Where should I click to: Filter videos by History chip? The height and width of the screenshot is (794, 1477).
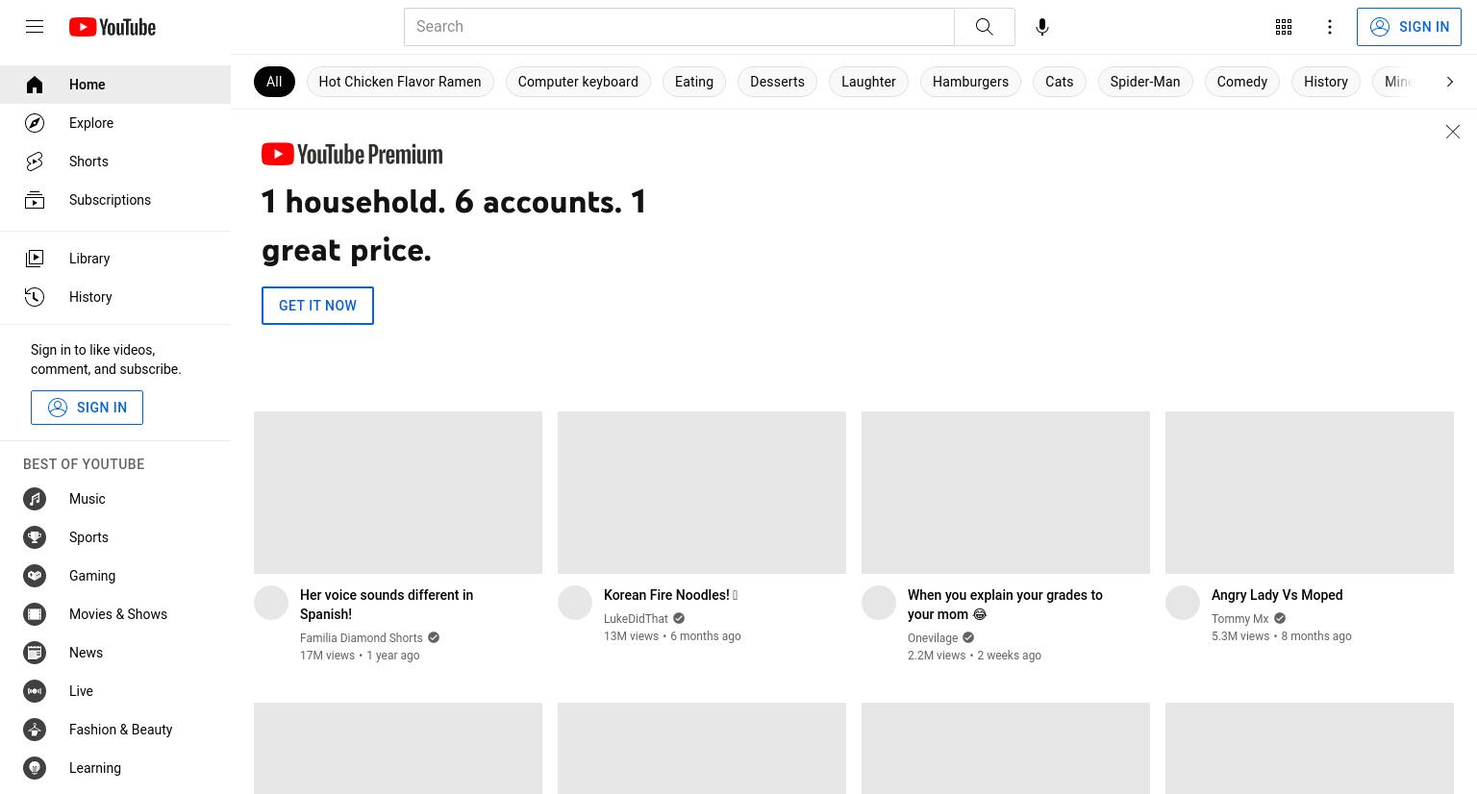tap(1326, 82)
